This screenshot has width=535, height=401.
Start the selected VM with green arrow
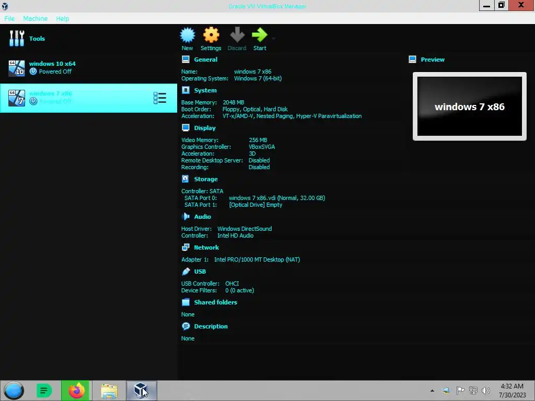tap(260, 35)
